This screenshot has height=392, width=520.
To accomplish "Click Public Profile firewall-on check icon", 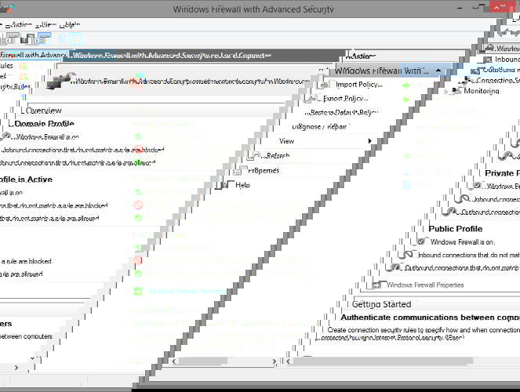I will pos(421,241).
